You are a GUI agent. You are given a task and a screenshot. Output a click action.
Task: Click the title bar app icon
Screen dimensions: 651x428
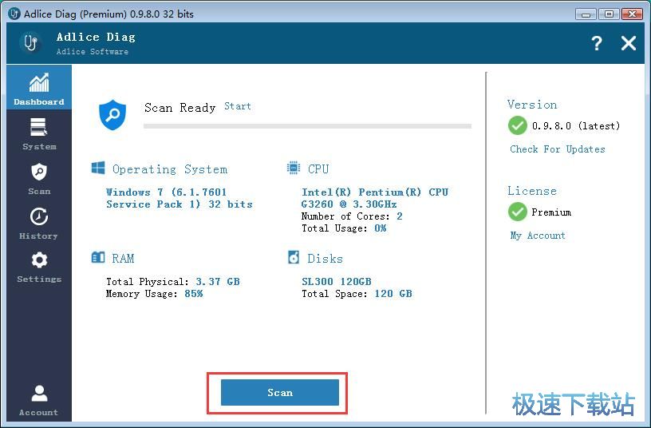click(14, 14)
